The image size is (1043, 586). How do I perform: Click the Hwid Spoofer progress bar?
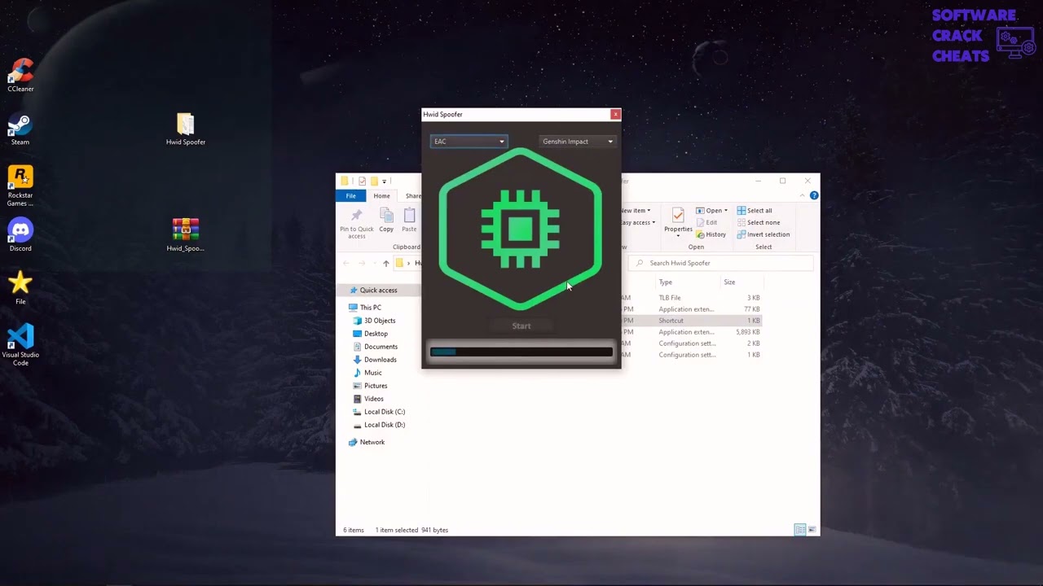click(x=521, y=352)
